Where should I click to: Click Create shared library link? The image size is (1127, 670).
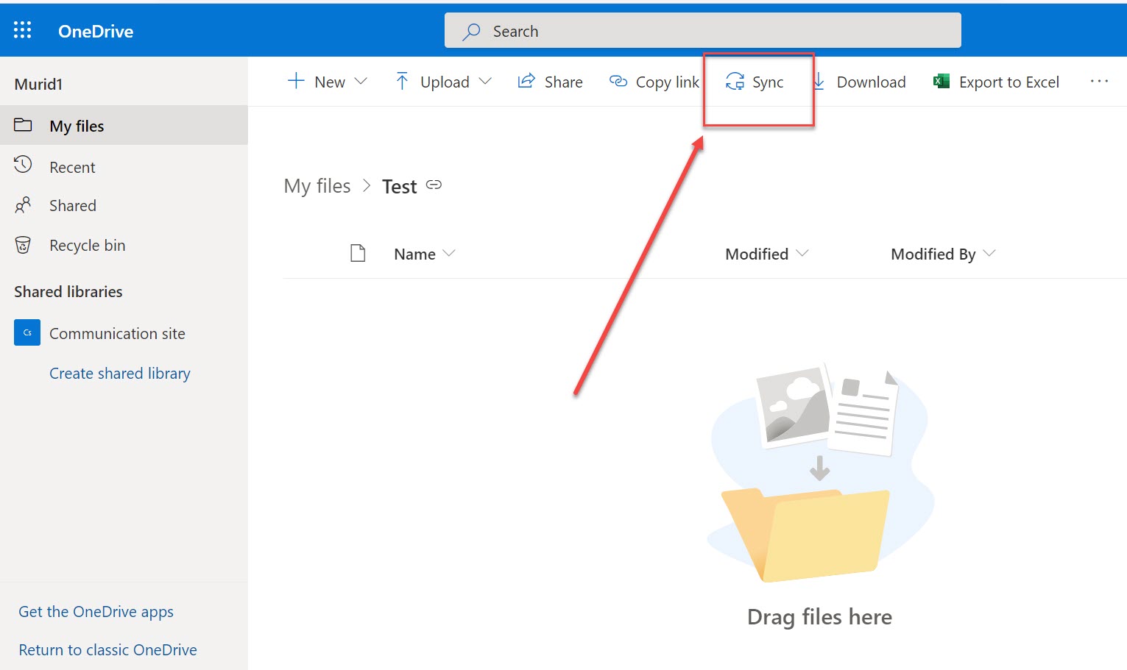[x=120, y=374]
